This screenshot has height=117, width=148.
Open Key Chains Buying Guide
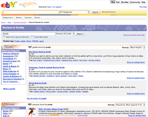click(x=40, y=52)
